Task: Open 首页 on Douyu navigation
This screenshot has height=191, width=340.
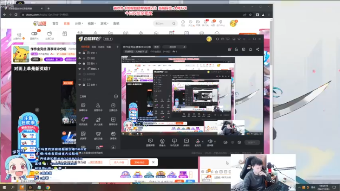Action: (55, 23)
